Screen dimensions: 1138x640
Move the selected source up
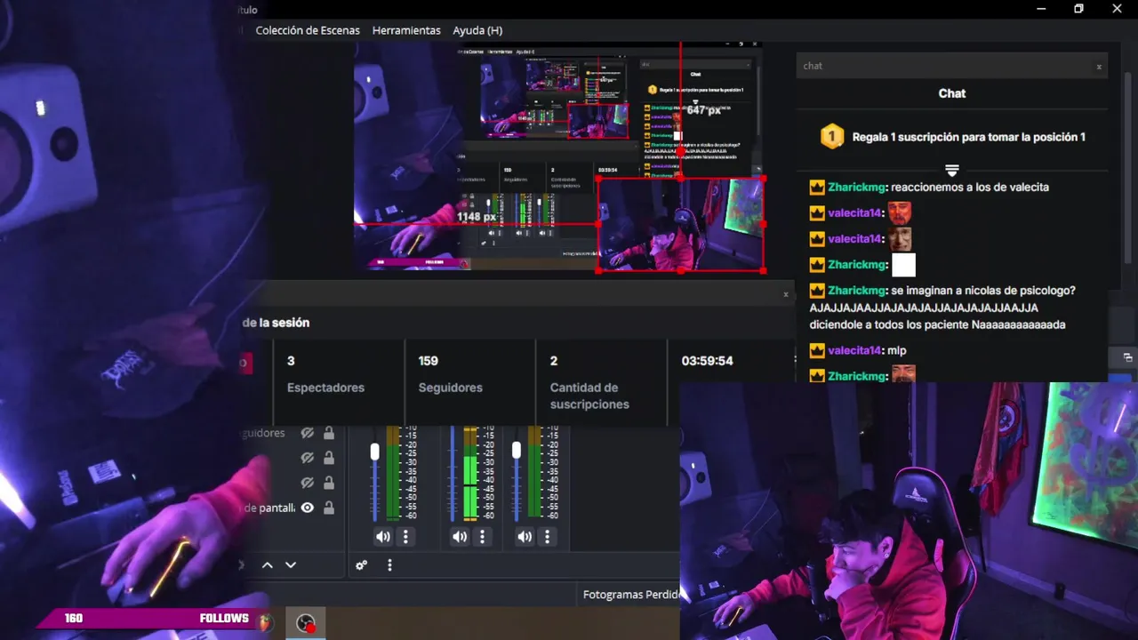(267, 564)
